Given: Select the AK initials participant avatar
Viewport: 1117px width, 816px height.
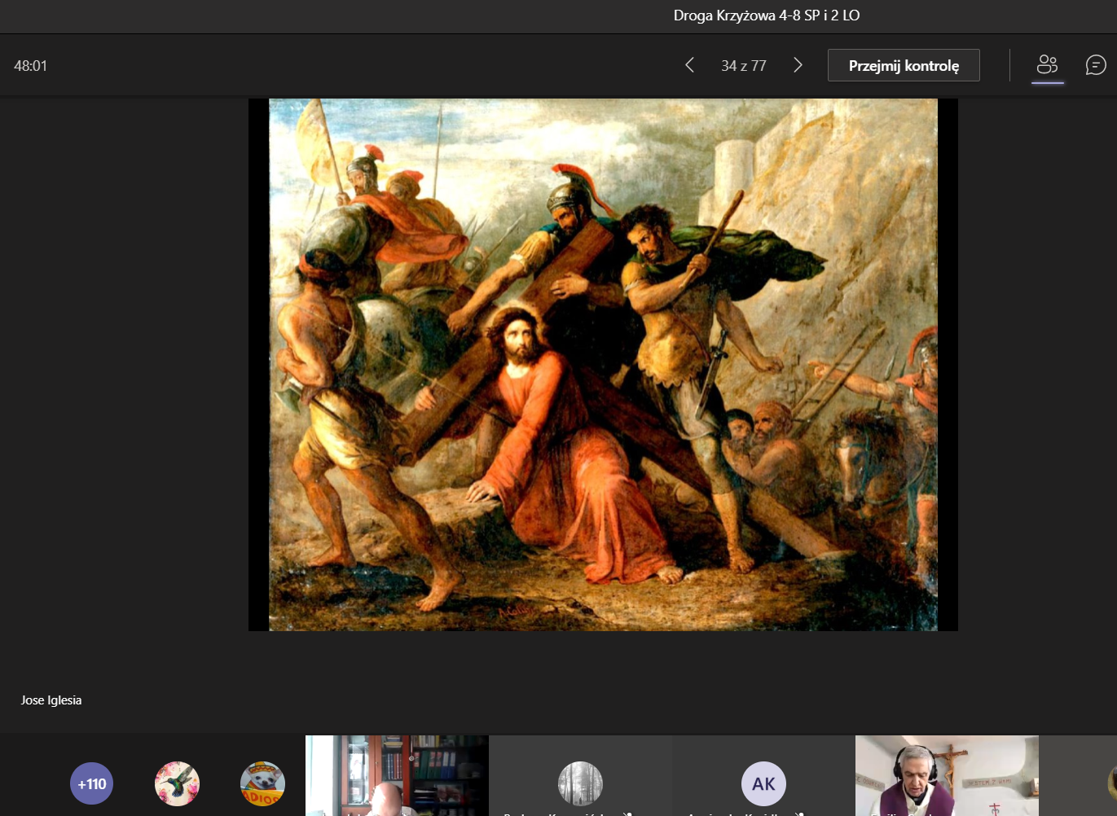Looking at the screenshot, I should [x=763, y=783].
